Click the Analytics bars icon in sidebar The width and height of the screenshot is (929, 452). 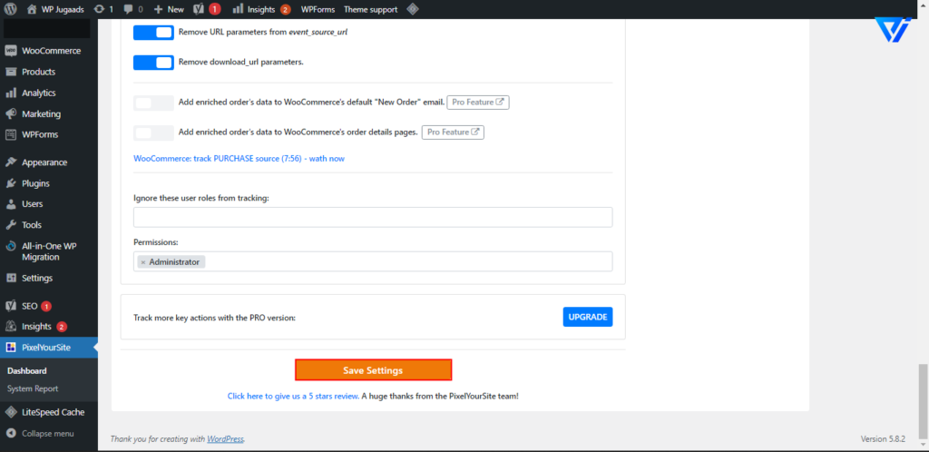coord(11,93)
